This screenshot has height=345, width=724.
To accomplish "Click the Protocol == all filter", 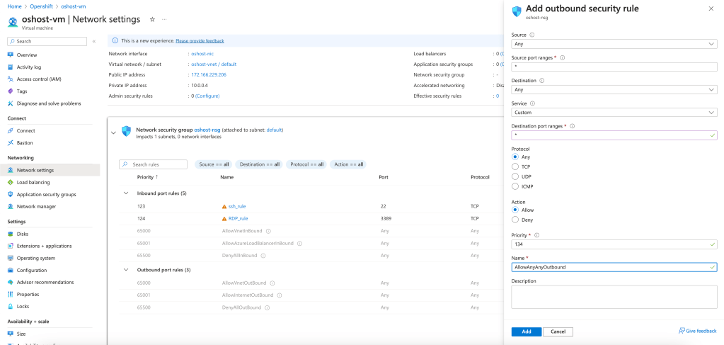I will point(306,164).
